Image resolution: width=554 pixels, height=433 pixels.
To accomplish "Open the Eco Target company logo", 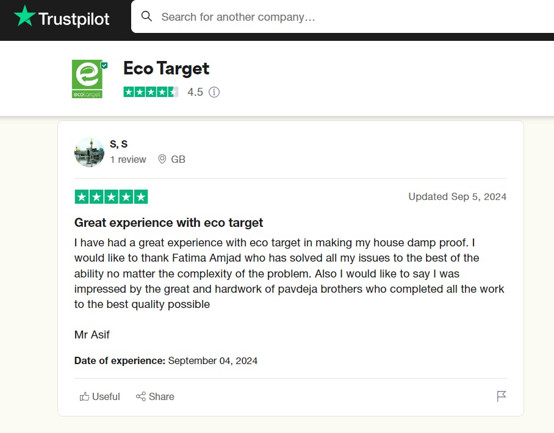I will click(87, 79).
